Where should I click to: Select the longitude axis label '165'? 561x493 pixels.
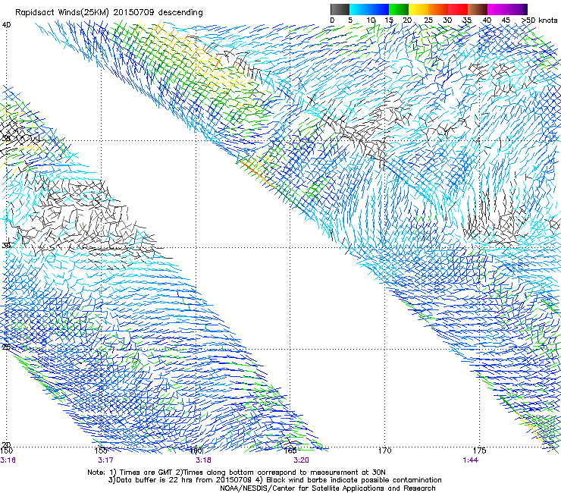coord(290,451)
